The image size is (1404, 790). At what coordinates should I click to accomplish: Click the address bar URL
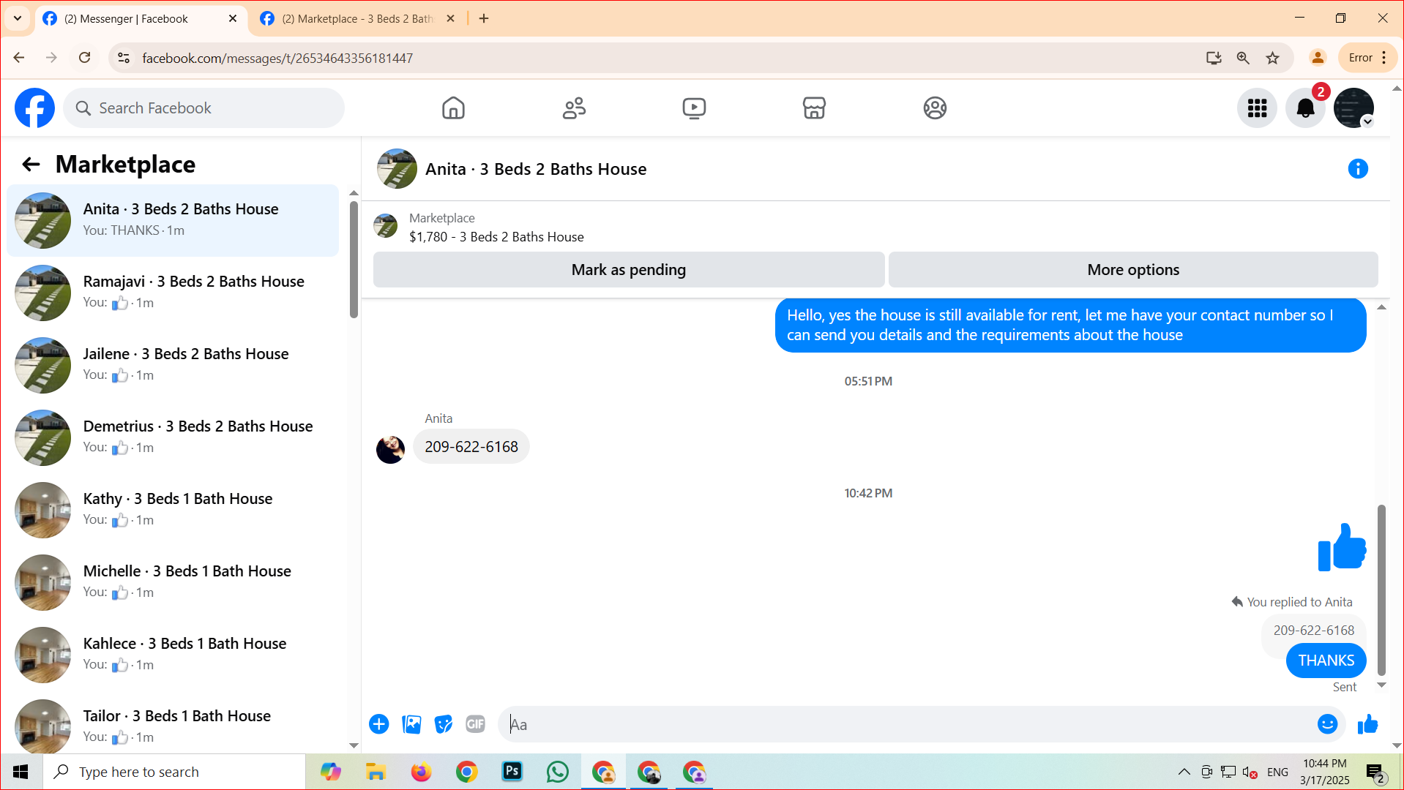coord(277,59)
